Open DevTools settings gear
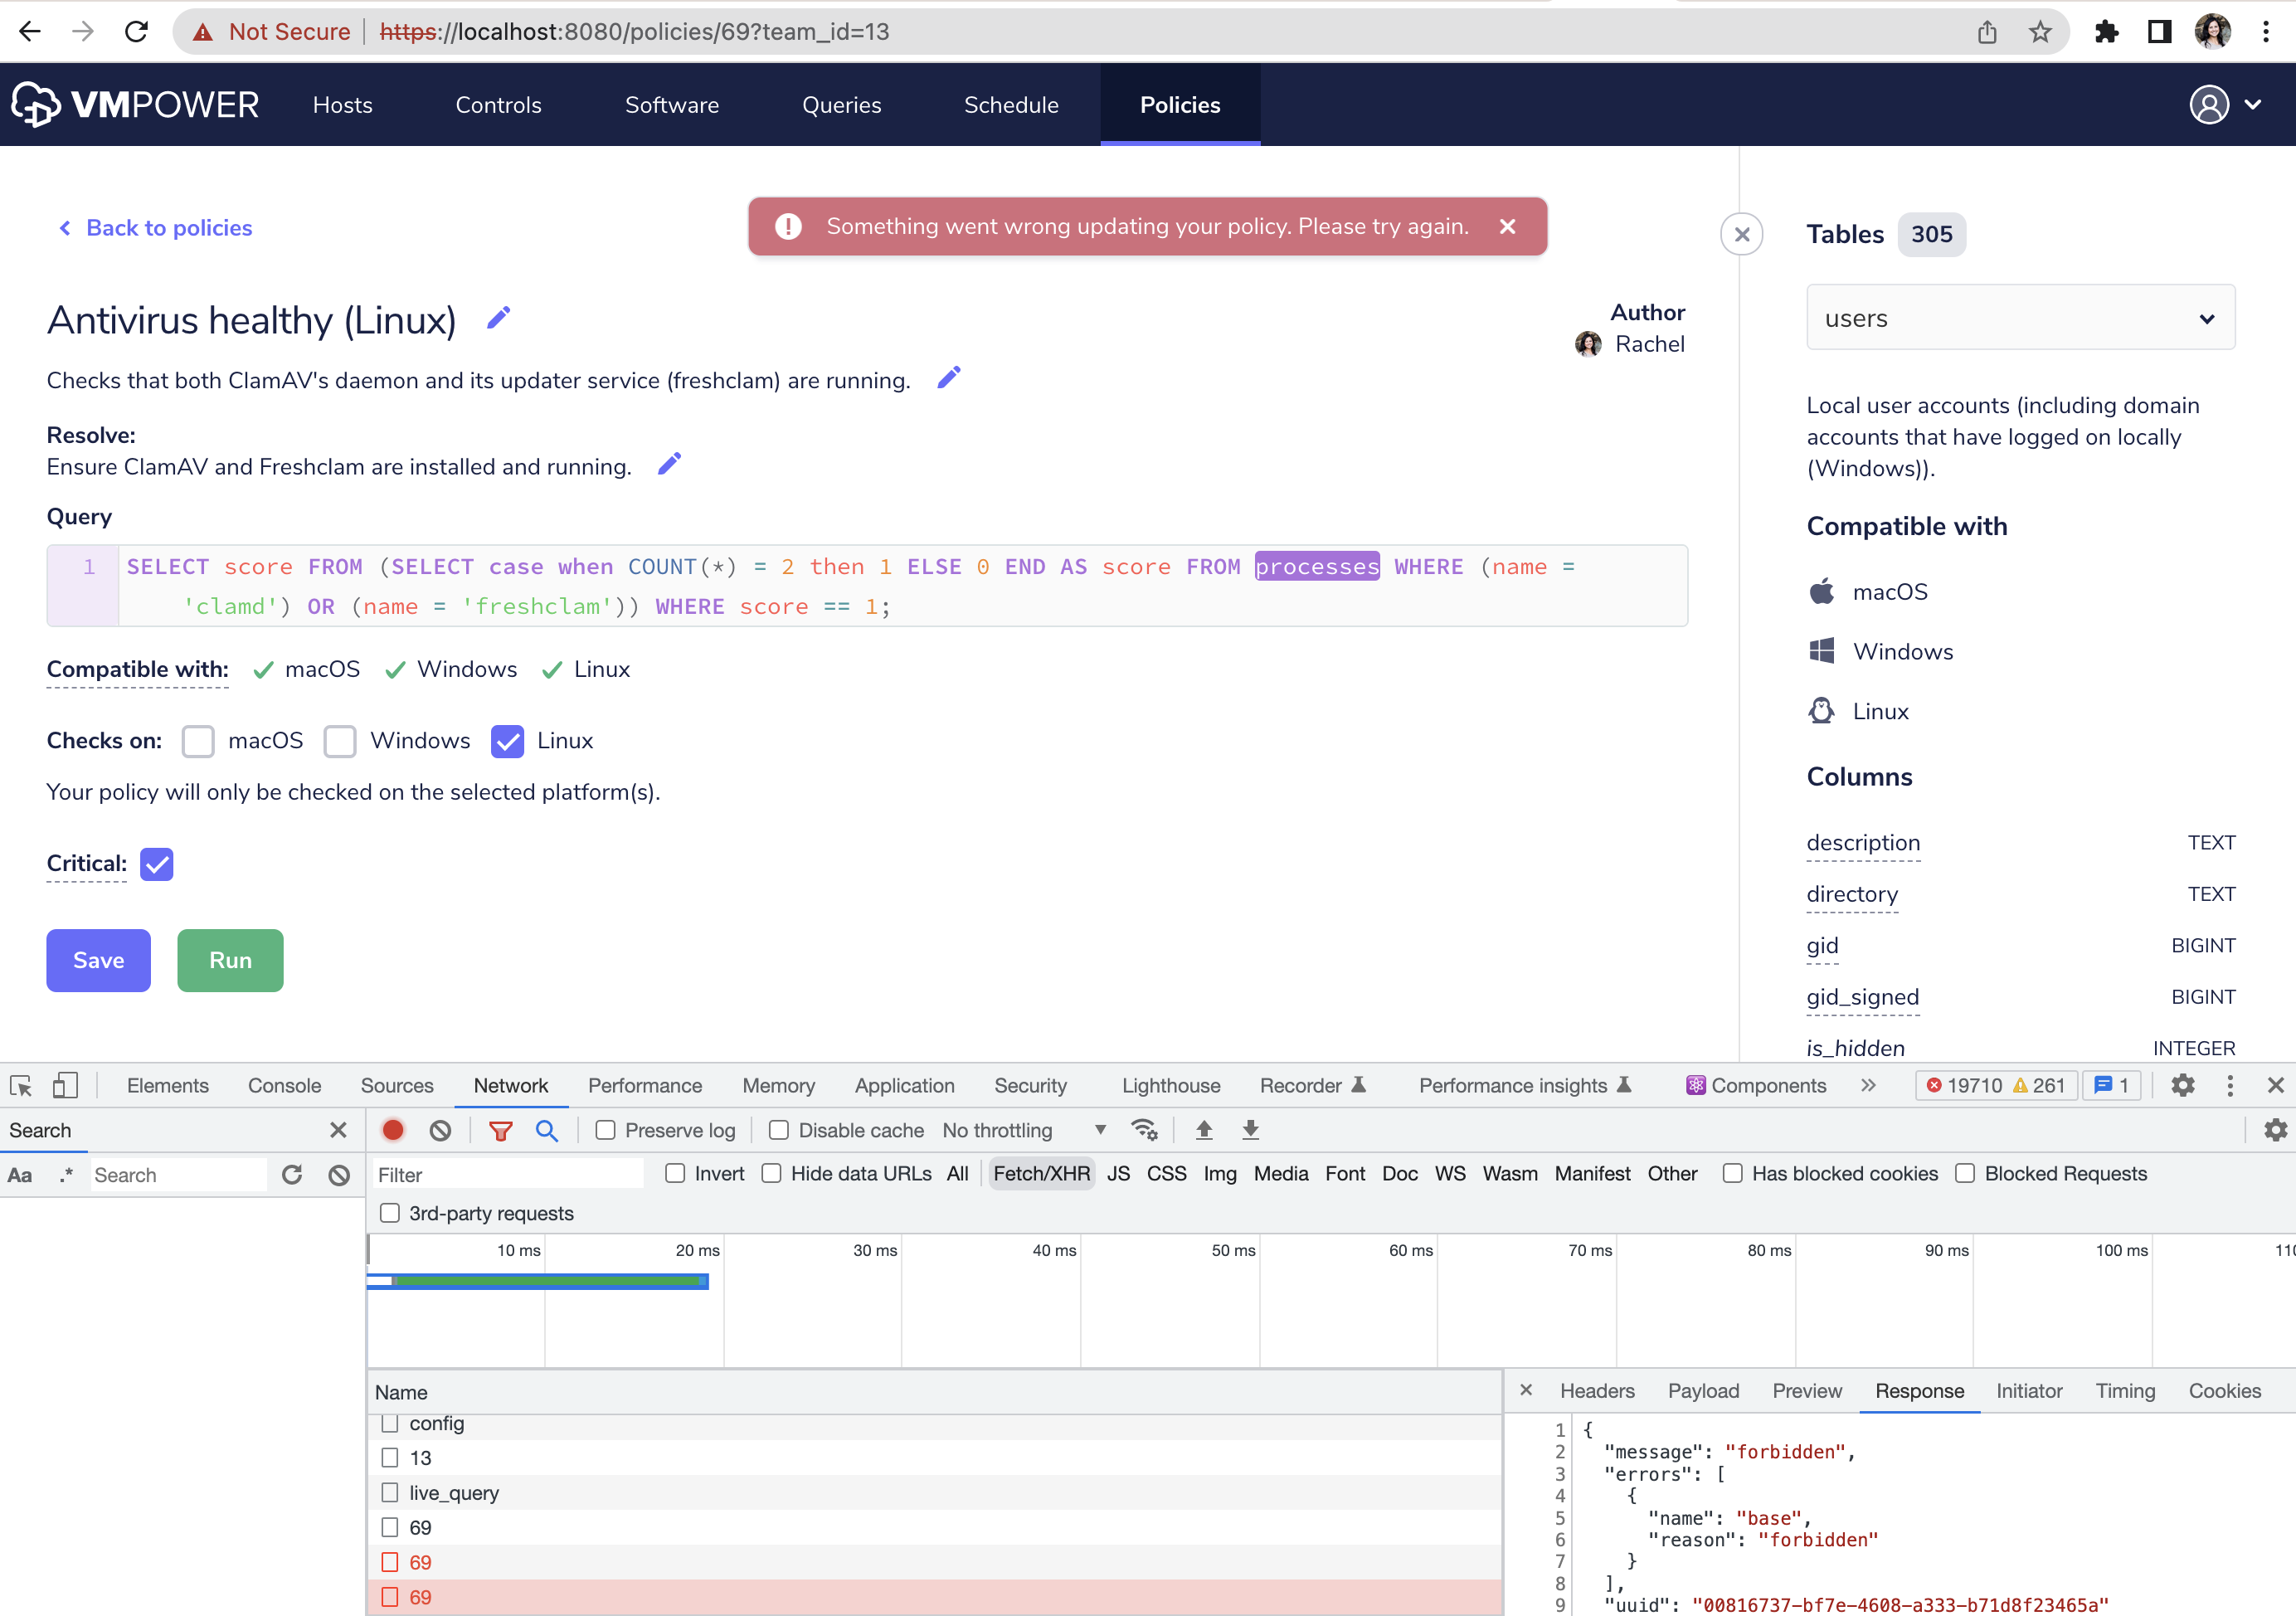2296x1616 pixels. coord(2182,1085)
